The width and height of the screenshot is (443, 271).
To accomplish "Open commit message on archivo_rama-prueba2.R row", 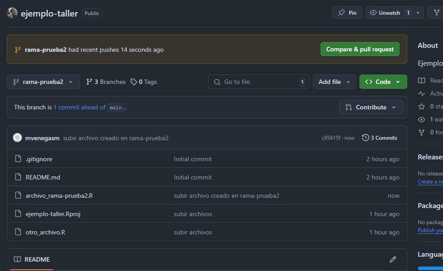I will point(227,196).
